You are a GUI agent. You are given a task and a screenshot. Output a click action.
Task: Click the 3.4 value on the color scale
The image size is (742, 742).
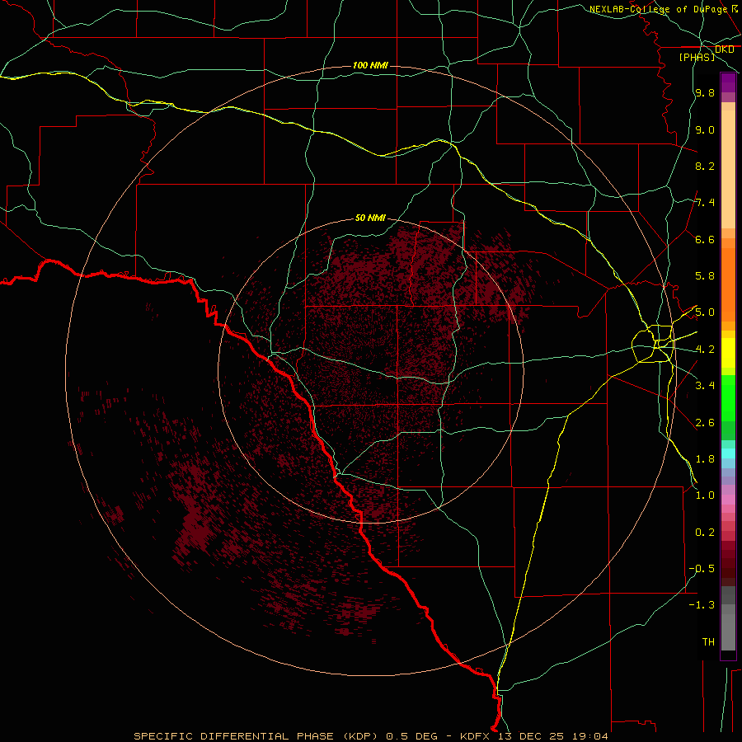705,386
